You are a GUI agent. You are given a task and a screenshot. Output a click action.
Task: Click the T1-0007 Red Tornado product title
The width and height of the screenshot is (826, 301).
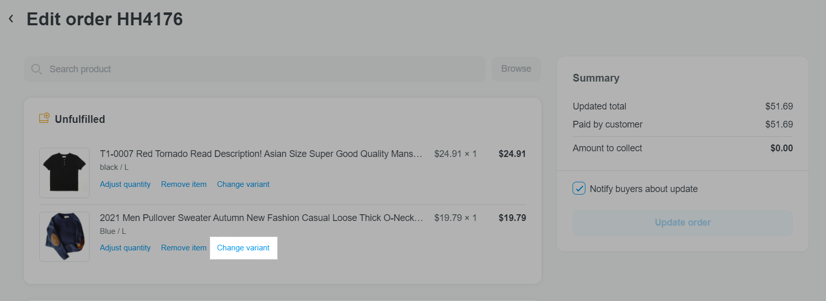(x=261, y=154)
